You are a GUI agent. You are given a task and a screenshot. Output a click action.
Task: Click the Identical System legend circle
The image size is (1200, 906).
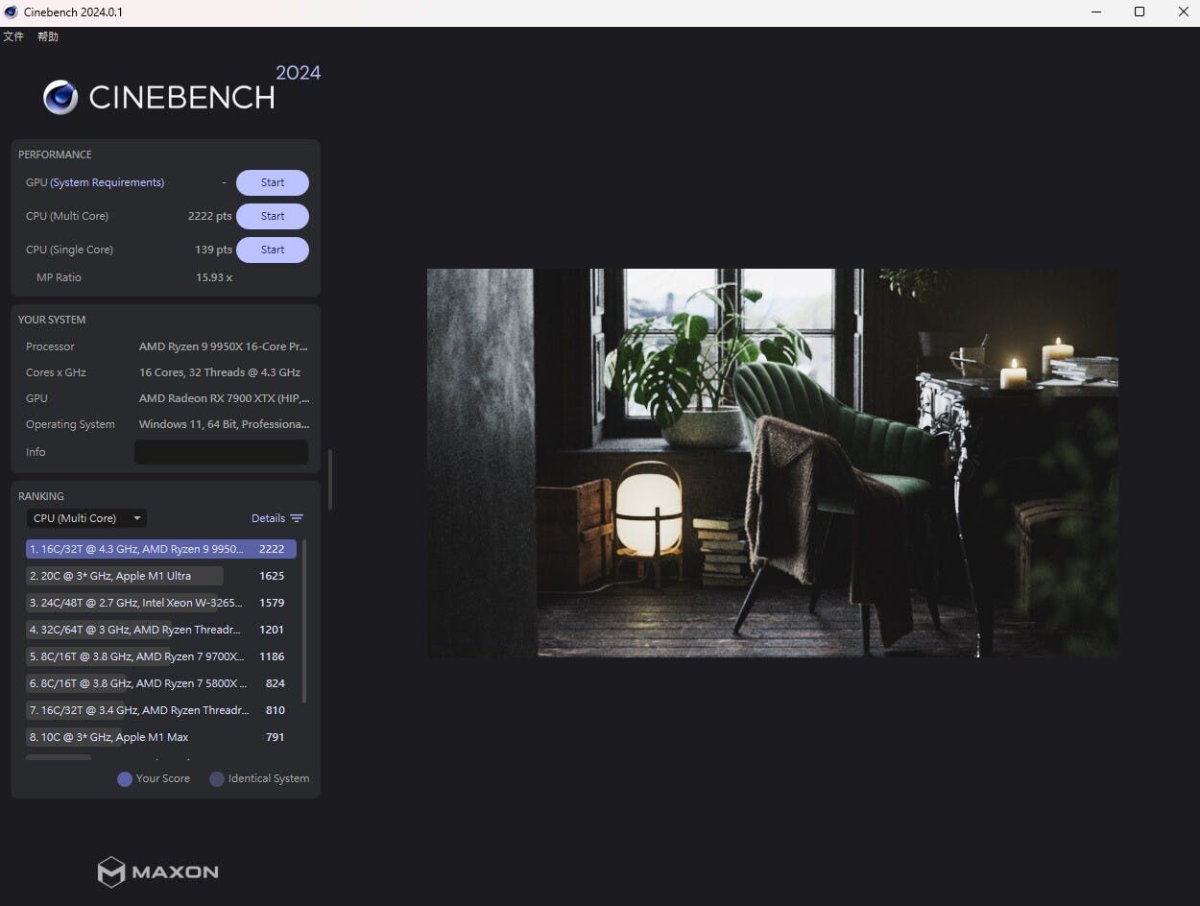[x=217, y=779]
